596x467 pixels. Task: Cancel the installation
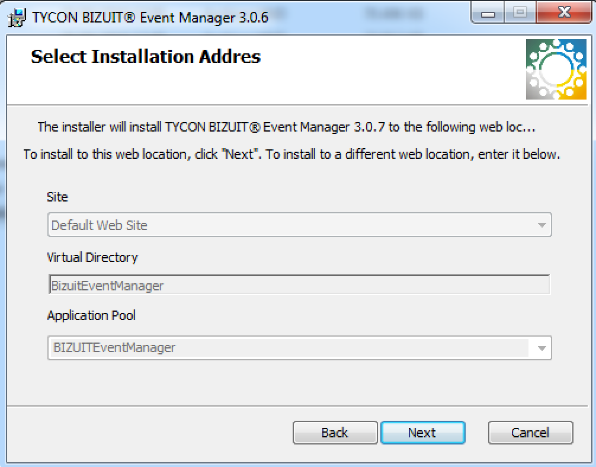[530, 433]
